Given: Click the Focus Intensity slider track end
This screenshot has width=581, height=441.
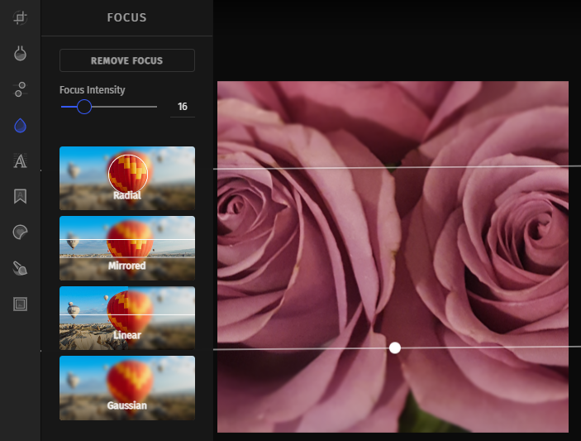Looking at the screenshot, I should pyautogui.click(x=156, y=107).
